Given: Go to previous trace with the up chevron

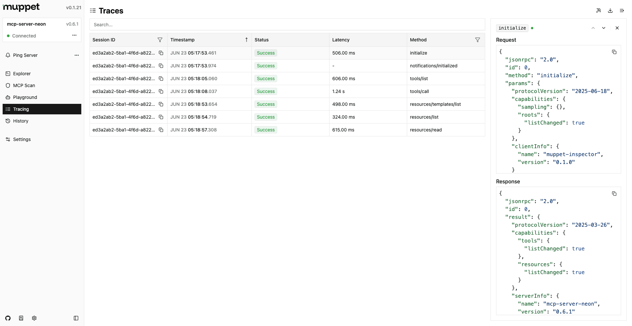Looking at the screenshot, I should pyautogui.click(x=593, y=28).
